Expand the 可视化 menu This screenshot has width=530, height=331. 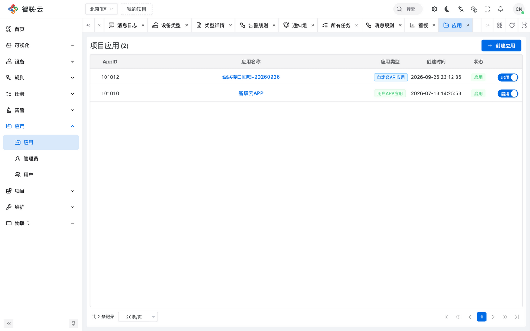41,45
